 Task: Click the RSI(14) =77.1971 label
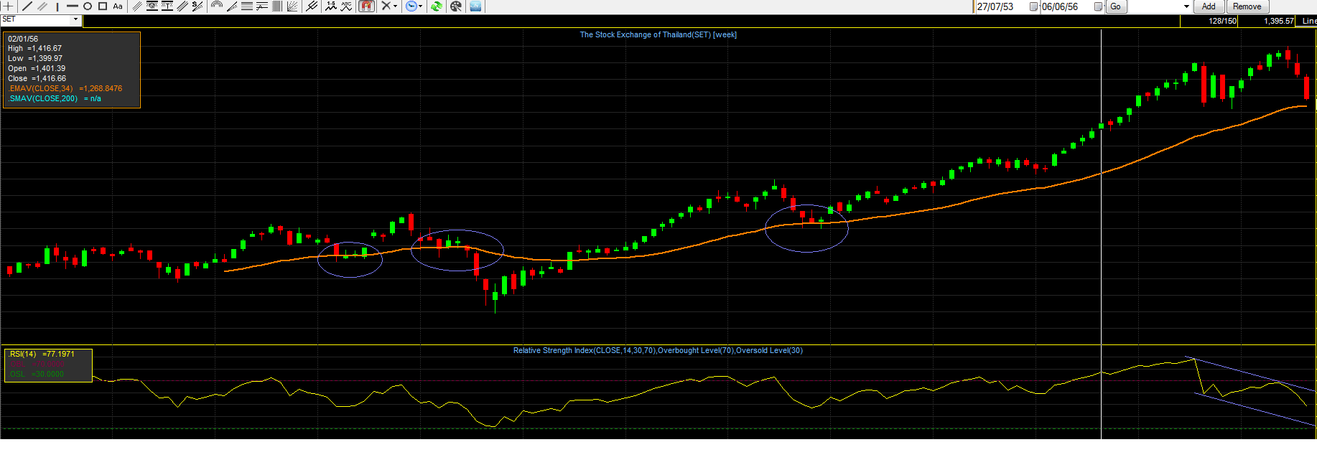pyautogui.click(x=42, y=354)
